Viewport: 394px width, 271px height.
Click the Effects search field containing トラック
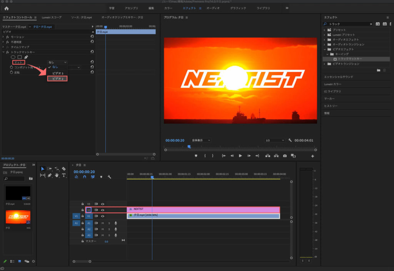click(348, 24)
